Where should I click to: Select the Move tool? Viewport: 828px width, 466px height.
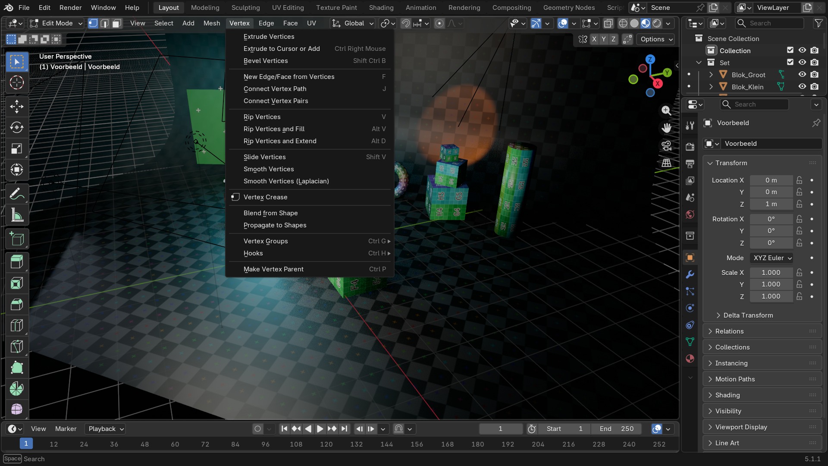tap(17, 106)
